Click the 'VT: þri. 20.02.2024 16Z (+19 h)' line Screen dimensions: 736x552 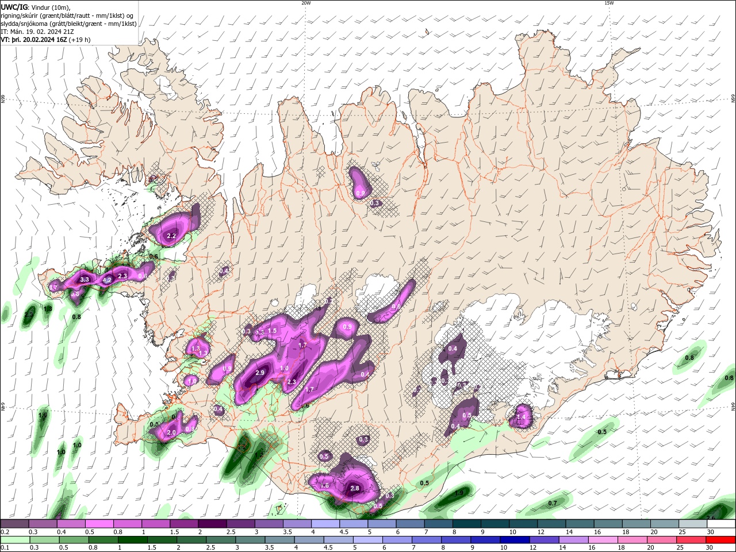click(45, 40)
